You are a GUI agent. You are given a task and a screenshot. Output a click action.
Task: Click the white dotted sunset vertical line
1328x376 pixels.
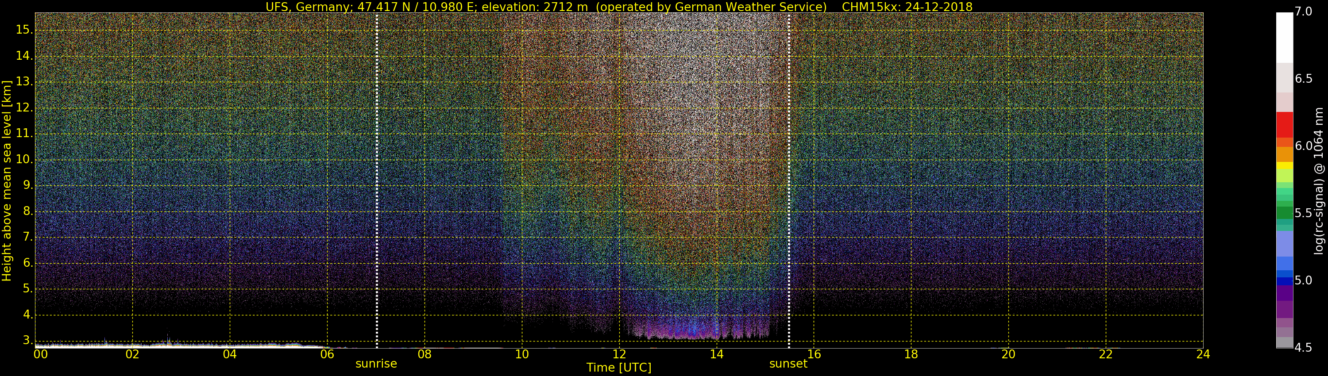click(x=789, y=180)
